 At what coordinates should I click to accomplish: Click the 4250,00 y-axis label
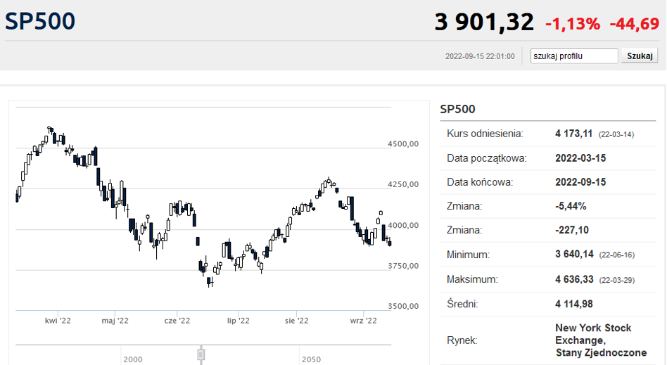point(403,184)
